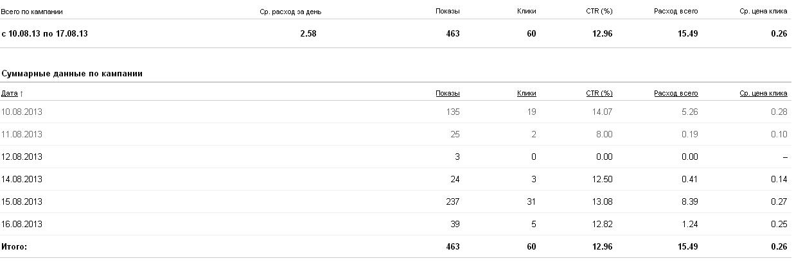Click the "Суммарные данные по кампании" heading
This screenshot has width=803, height=265.
click(x=71, y=74)
